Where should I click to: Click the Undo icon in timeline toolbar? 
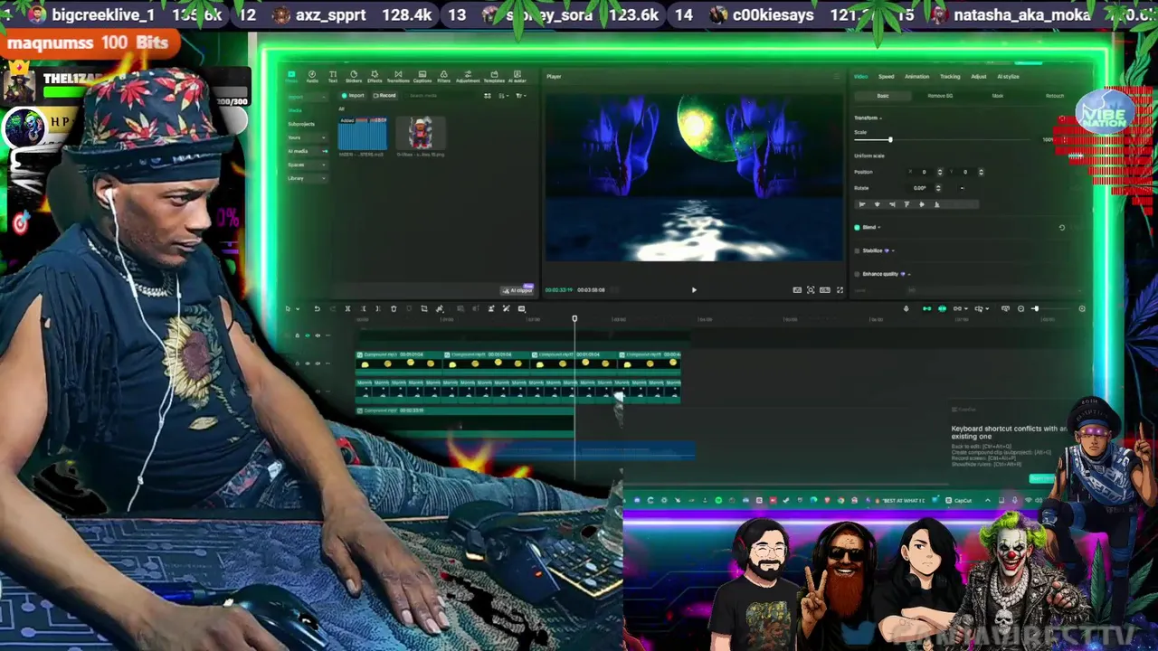318,308
